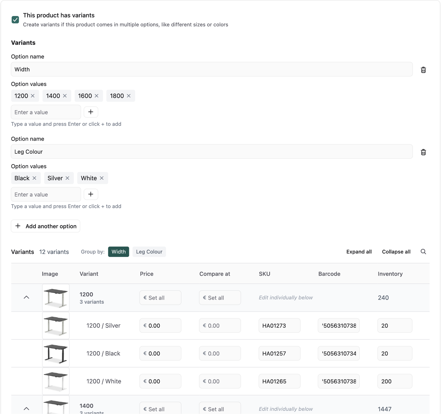Open the variants search magnifier icon
The height and width of the screenshot is (414, 441).
(x=423, y=251)
